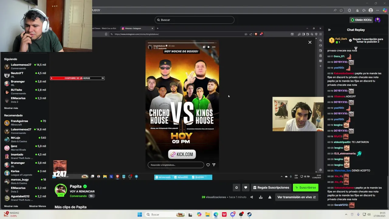Open Agustabell212 recommended channel
389x219 pixels.
coord(25,198)
